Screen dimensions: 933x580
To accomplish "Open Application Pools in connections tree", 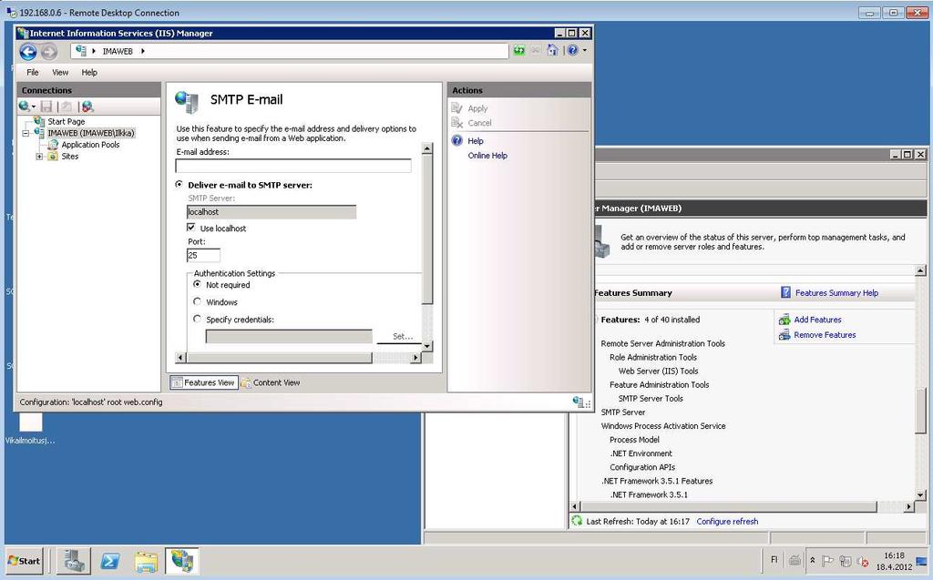I will pos(90,145).
